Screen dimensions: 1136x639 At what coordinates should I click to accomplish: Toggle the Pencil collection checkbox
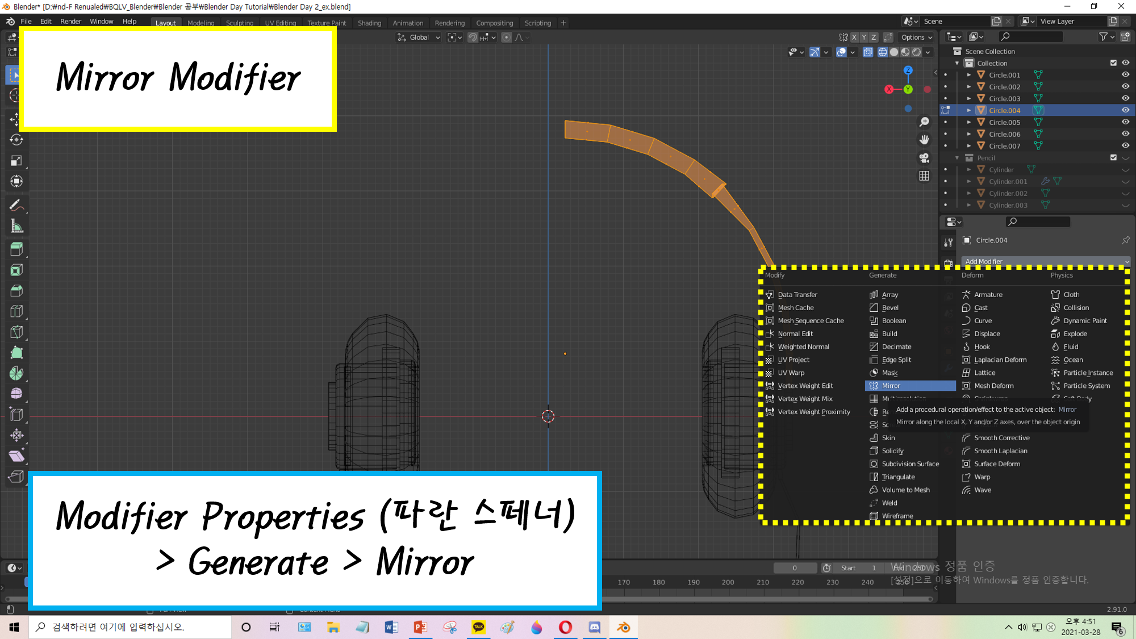pos(1113,158)
